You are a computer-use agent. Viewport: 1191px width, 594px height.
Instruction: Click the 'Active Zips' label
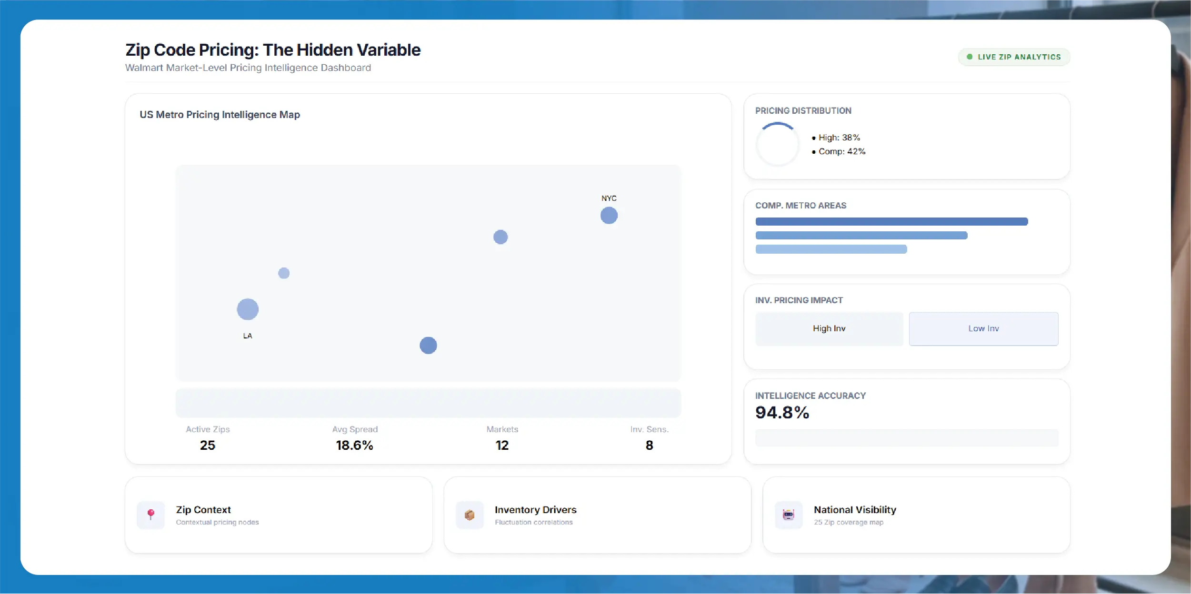point(208,429)
